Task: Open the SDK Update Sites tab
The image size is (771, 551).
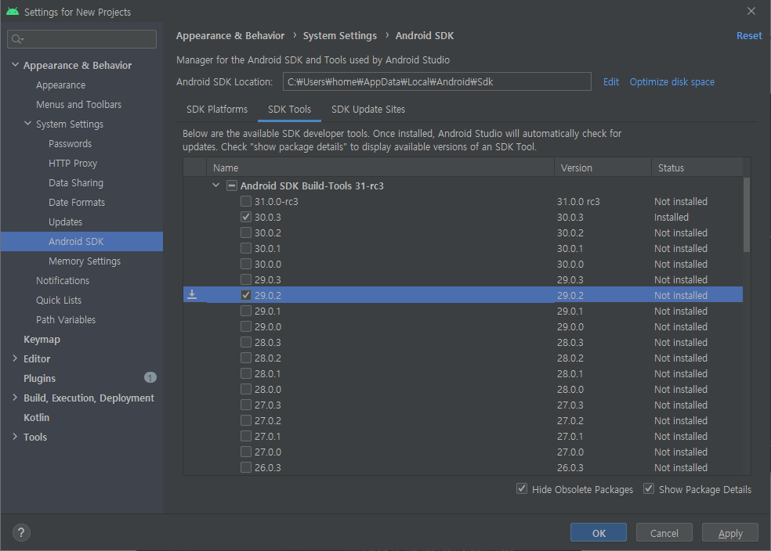Action: click(x=367, y=109)
